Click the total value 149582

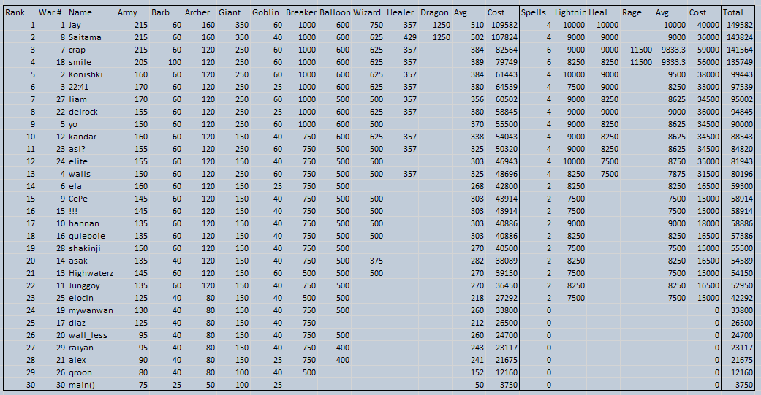point(740,25)
